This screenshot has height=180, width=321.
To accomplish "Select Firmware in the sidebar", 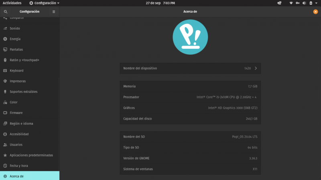I will point(16,113).
